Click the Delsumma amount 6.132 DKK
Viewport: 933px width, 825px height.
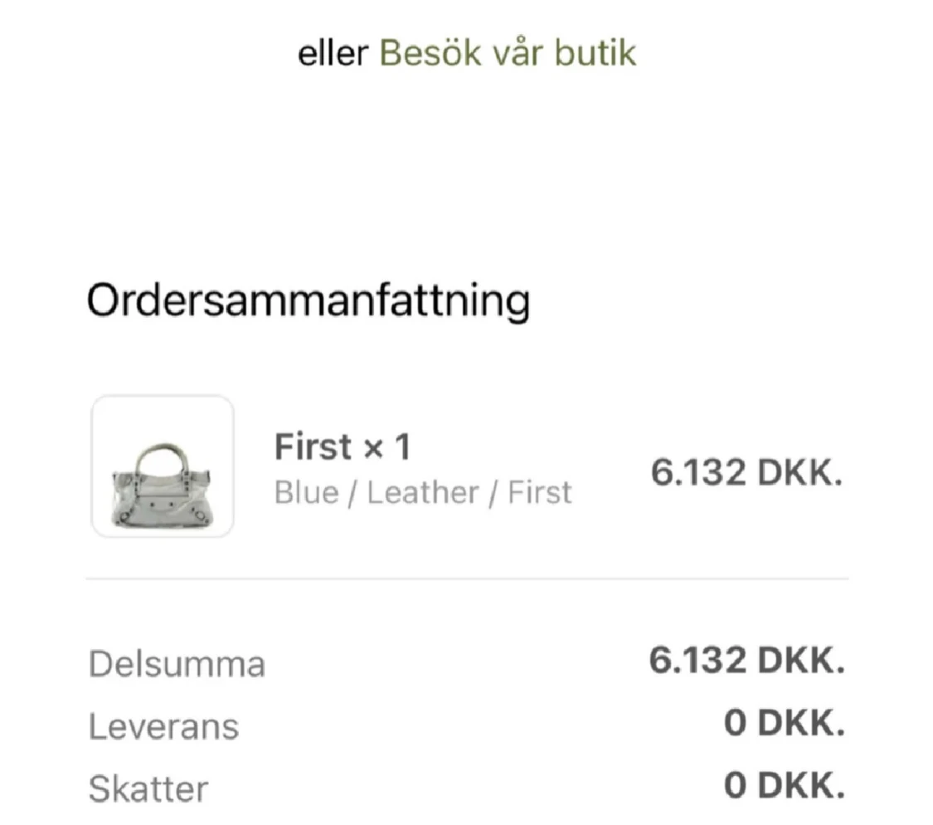pos(746,661)
